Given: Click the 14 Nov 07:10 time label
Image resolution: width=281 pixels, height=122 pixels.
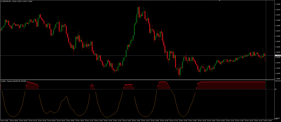Looking at the screenshot, I should 33,121.
